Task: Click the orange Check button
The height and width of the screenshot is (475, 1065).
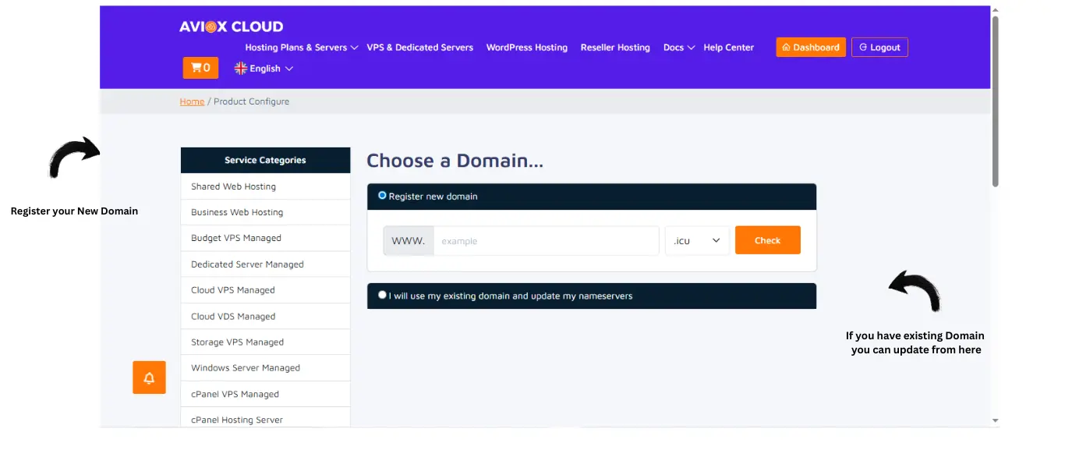Action: [x=767, y=240]
